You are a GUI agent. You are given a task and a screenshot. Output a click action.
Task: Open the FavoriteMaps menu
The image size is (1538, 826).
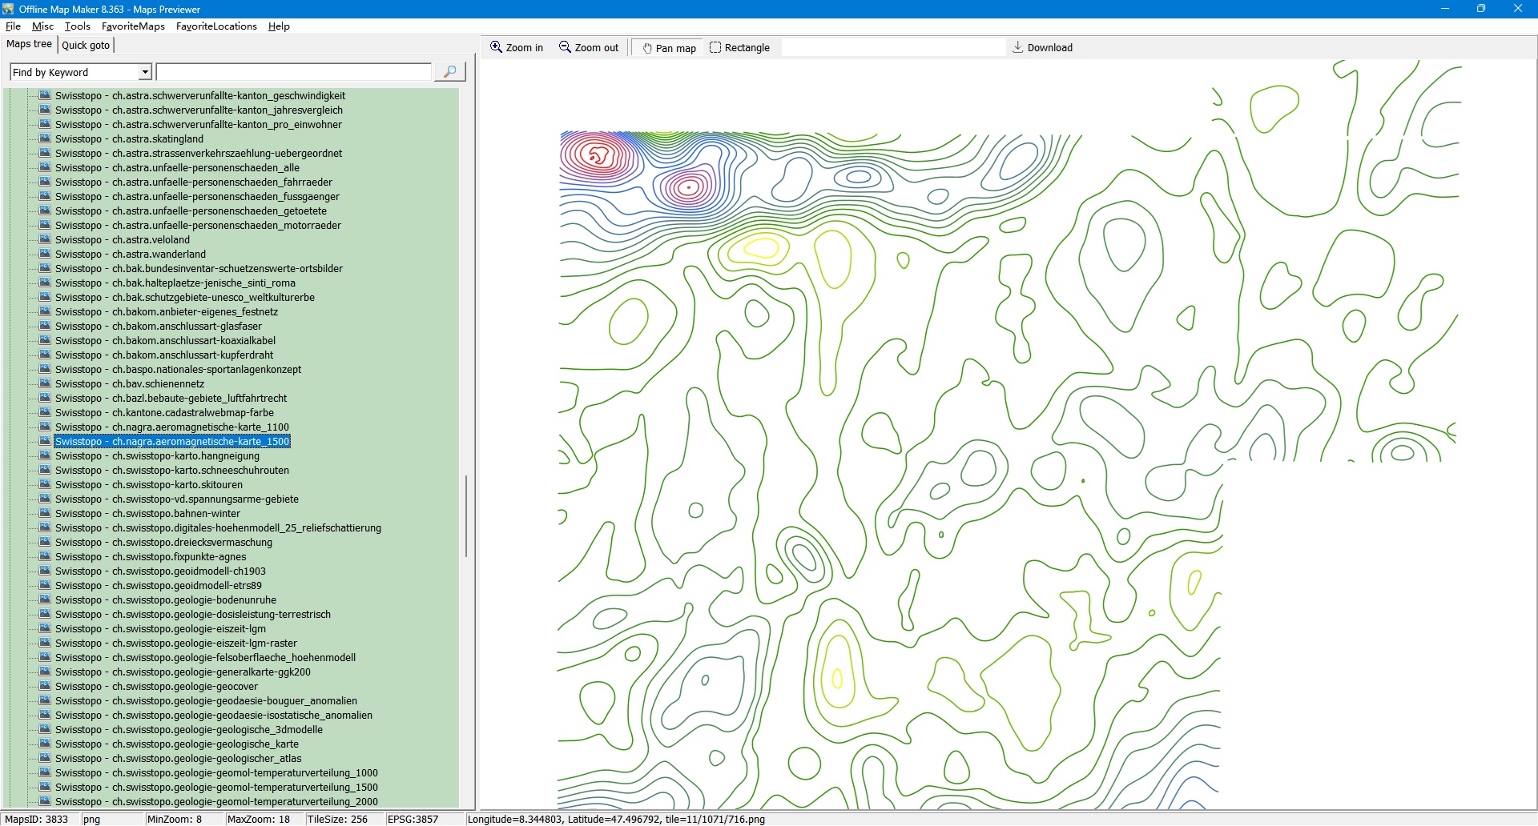[133, 26]
